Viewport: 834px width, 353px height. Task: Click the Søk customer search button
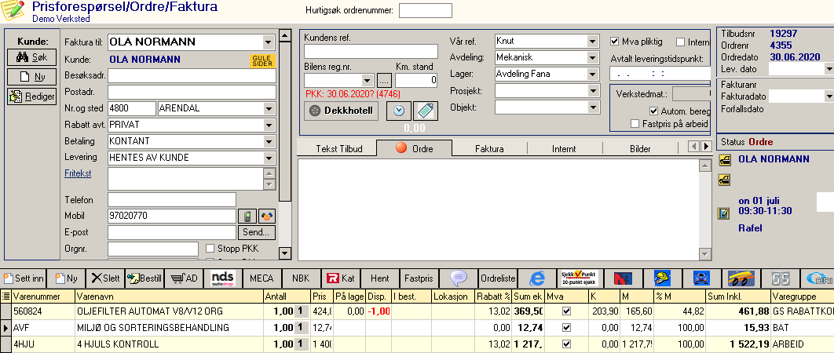click(x=32, y=57)
